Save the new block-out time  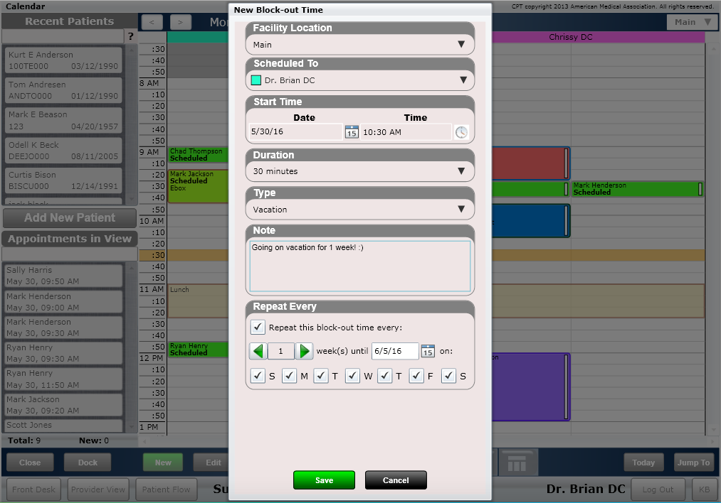click(324, 480)
